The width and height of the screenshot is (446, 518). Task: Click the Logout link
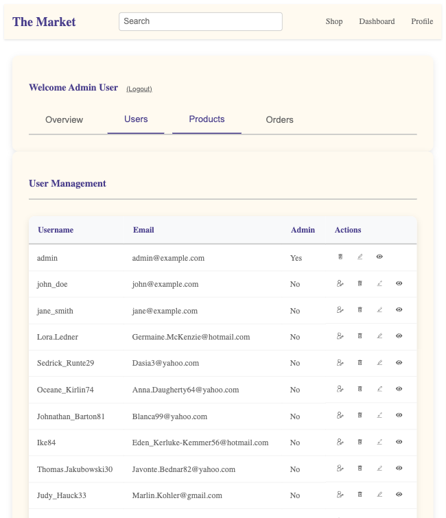pos(139,89)
